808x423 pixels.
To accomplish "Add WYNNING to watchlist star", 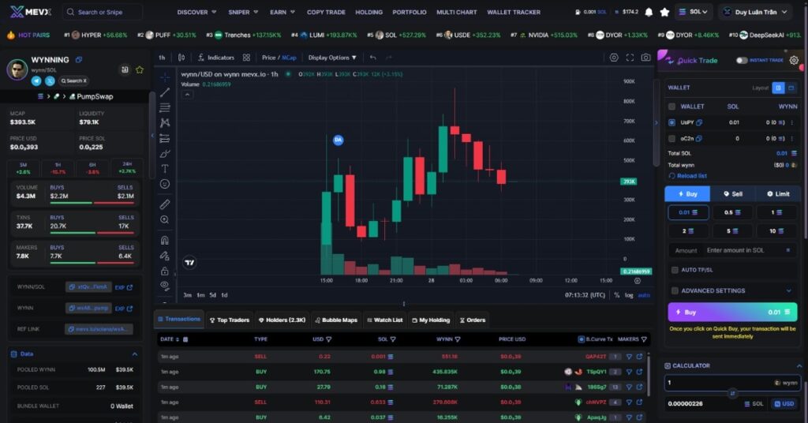I will coord(140,69).
